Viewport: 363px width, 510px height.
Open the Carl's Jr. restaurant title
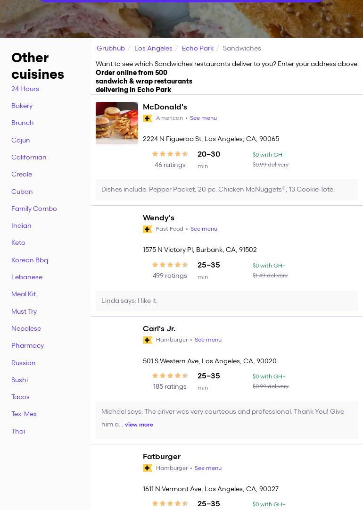click(x=159, y=328)
